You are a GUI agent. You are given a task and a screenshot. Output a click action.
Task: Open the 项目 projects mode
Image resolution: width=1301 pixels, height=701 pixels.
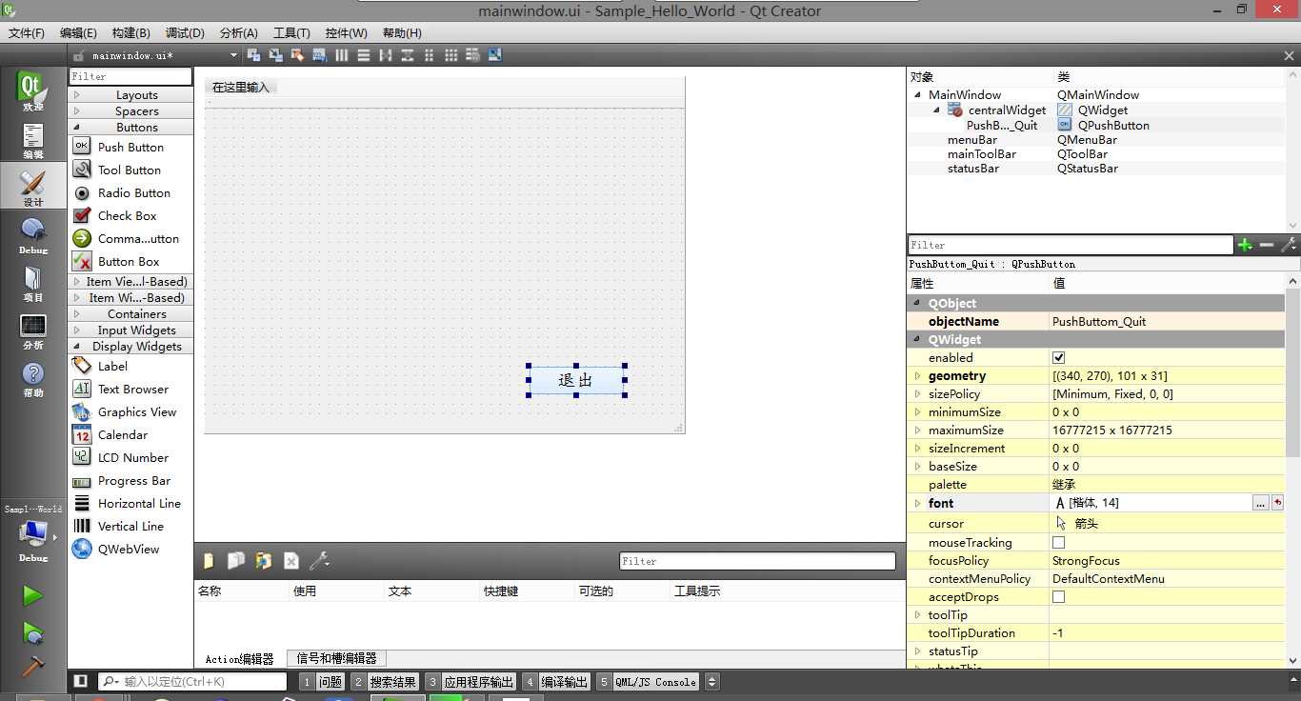coord(32,283)
